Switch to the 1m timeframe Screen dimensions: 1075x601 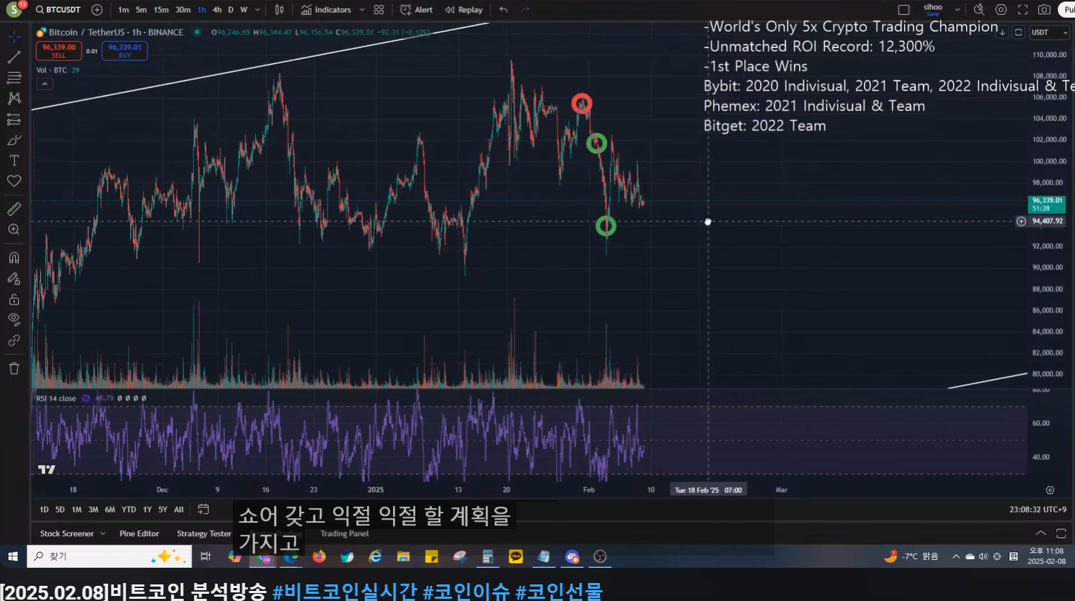click(123, 10)
